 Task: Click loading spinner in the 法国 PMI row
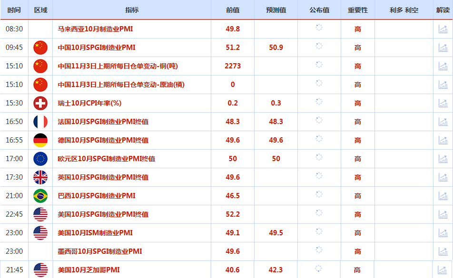click(x=319, y=121)
